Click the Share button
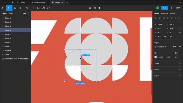The image size is (183, 103). [x=165, y=8]
